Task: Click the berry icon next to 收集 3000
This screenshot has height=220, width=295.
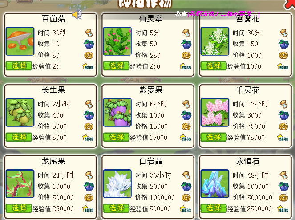Action: pos(283,115)
